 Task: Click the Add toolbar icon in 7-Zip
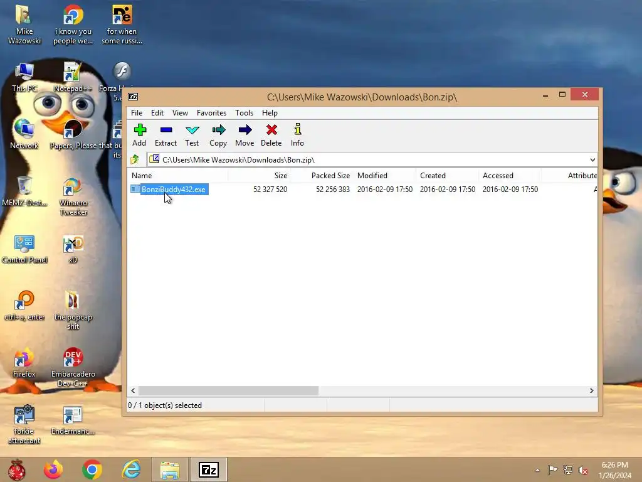pos(139,135)
